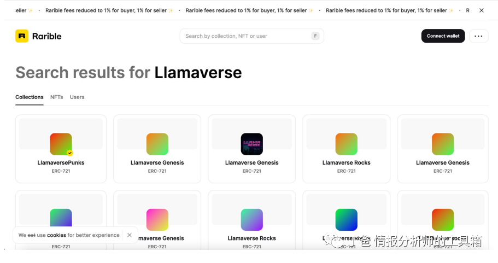Close the fees announcement banner

(x=482, y=10)
